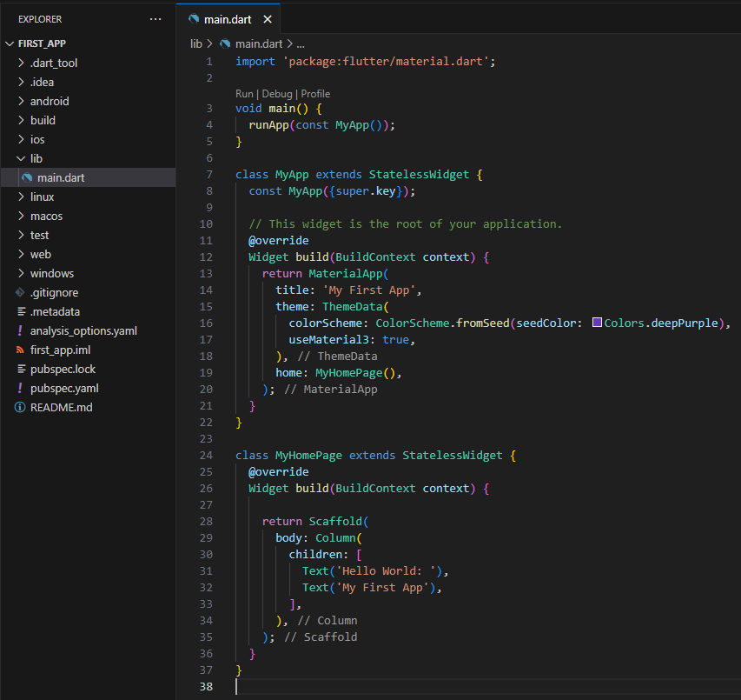741x700 pixels.
Task: Click the pubspec.yaml YAML icon
Action: click(x=20, y=389)
